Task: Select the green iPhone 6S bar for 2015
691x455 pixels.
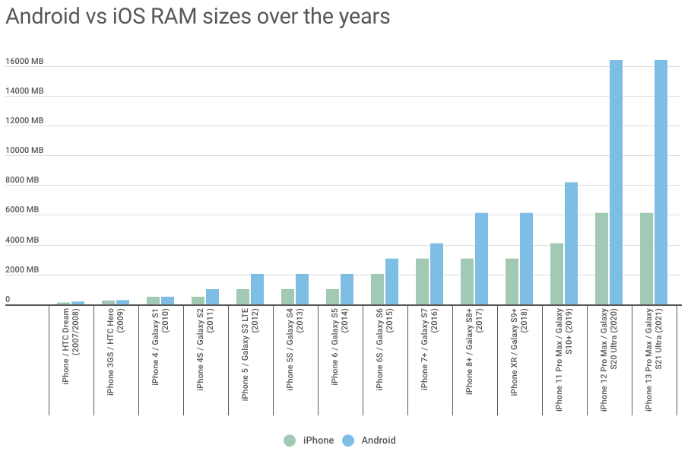Action: point(378,289)
